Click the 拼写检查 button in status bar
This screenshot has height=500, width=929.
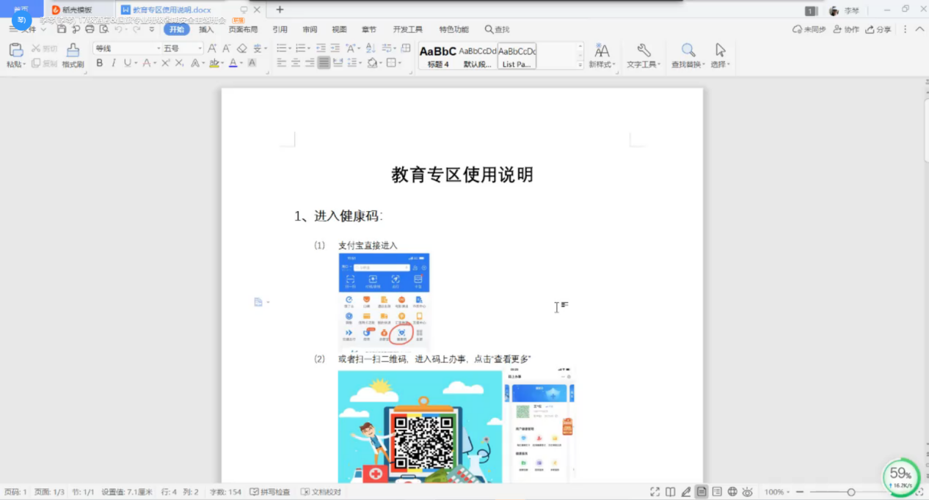270,492
